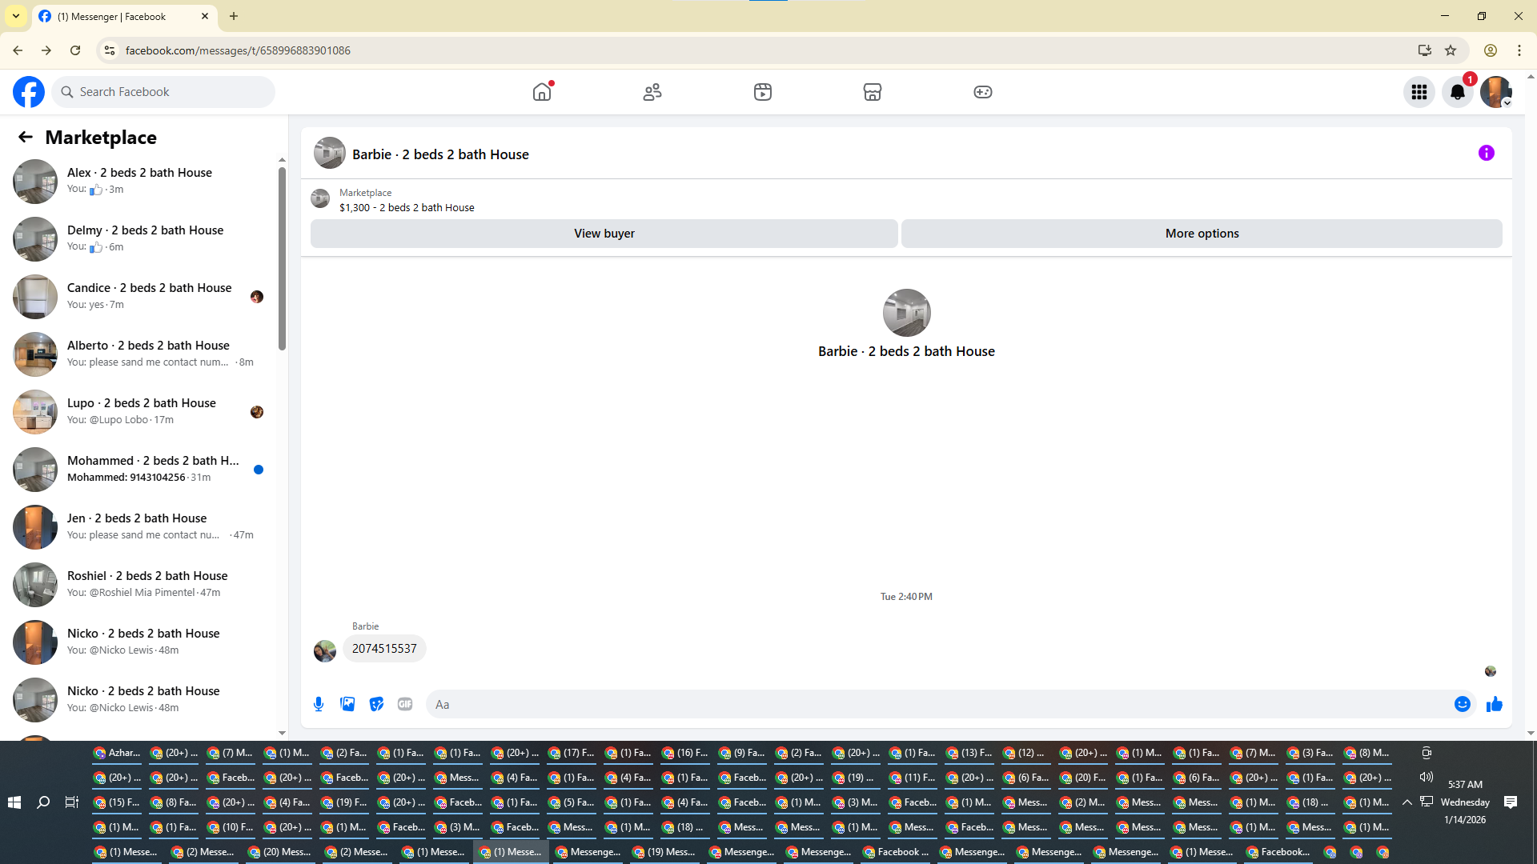Expand Chrome tab search dropdown arrow
This screenshot has width=1537, height=864.
click(x=16, y=16)
